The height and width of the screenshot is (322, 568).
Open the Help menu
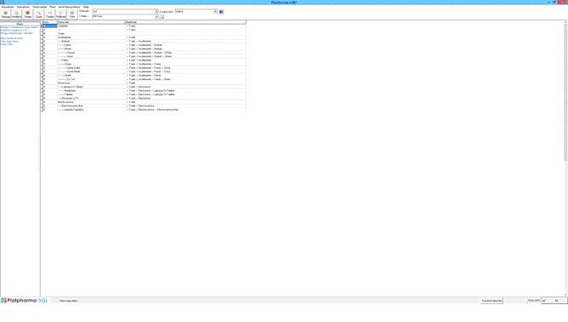tap(86, 7)
